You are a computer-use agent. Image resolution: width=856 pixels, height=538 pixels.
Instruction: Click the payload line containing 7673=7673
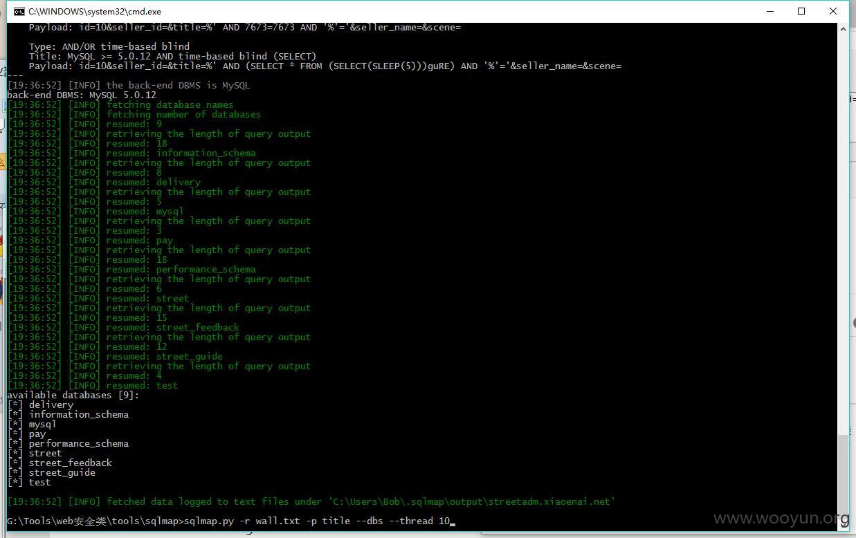[x=245, y=27]
